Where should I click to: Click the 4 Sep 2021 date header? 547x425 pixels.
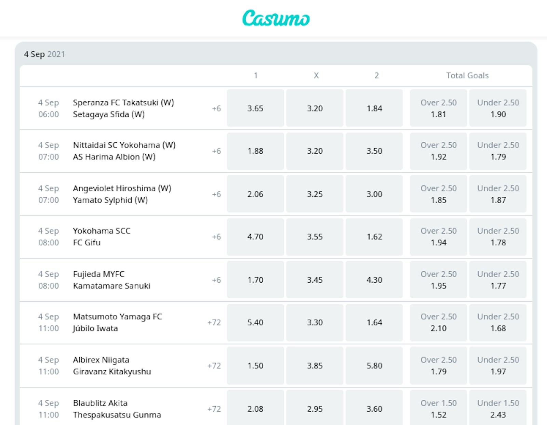pos(44,54)
